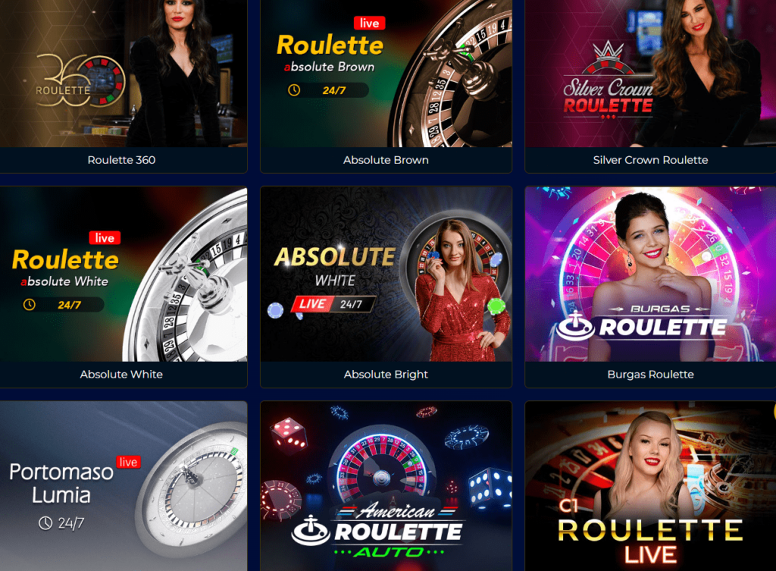Open the Burgas Roulette game tile

[x=650, y=274]
